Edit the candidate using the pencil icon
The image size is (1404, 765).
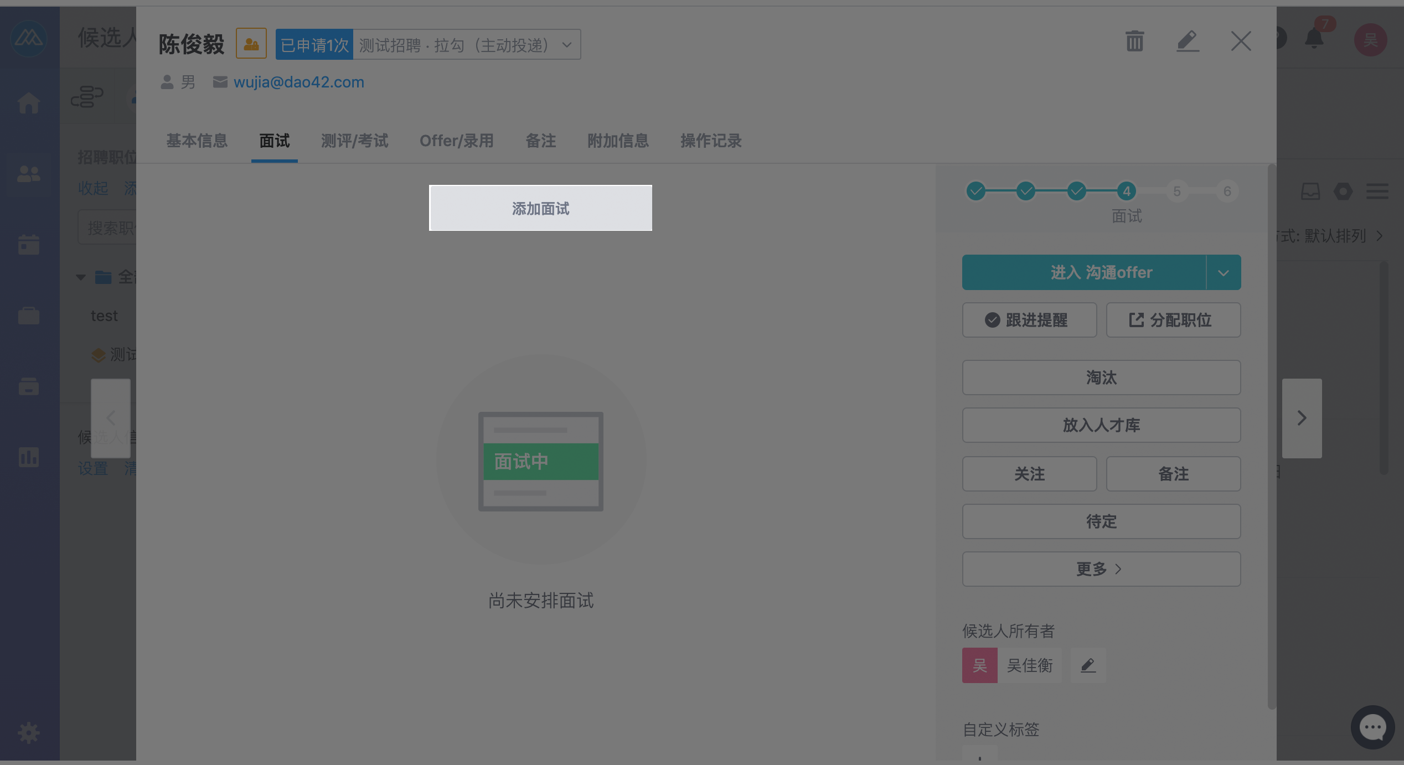click(1188, 41)
